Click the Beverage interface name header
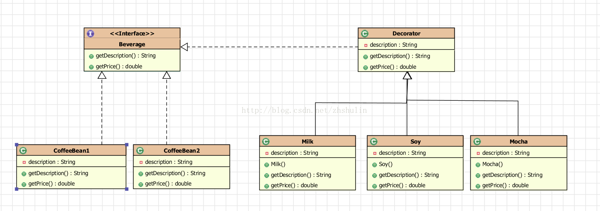 click(132, 44)
